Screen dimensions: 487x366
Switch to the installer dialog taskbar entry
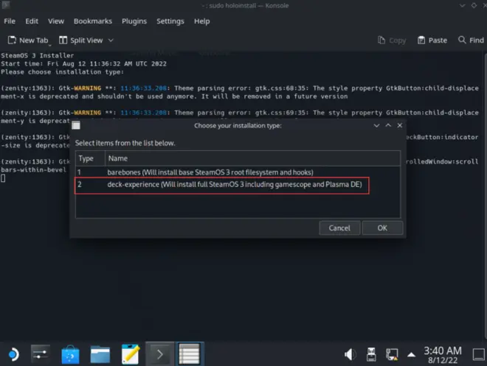(x=190, y=354)
